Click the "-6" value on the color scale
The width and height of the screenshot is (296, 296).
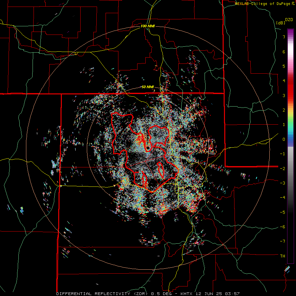click(283, 227)
